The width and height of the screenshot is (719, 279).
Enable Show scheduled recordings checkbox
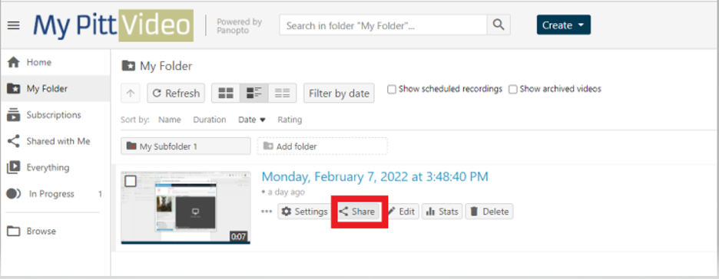pyautogui.click(x=392, y=89)
